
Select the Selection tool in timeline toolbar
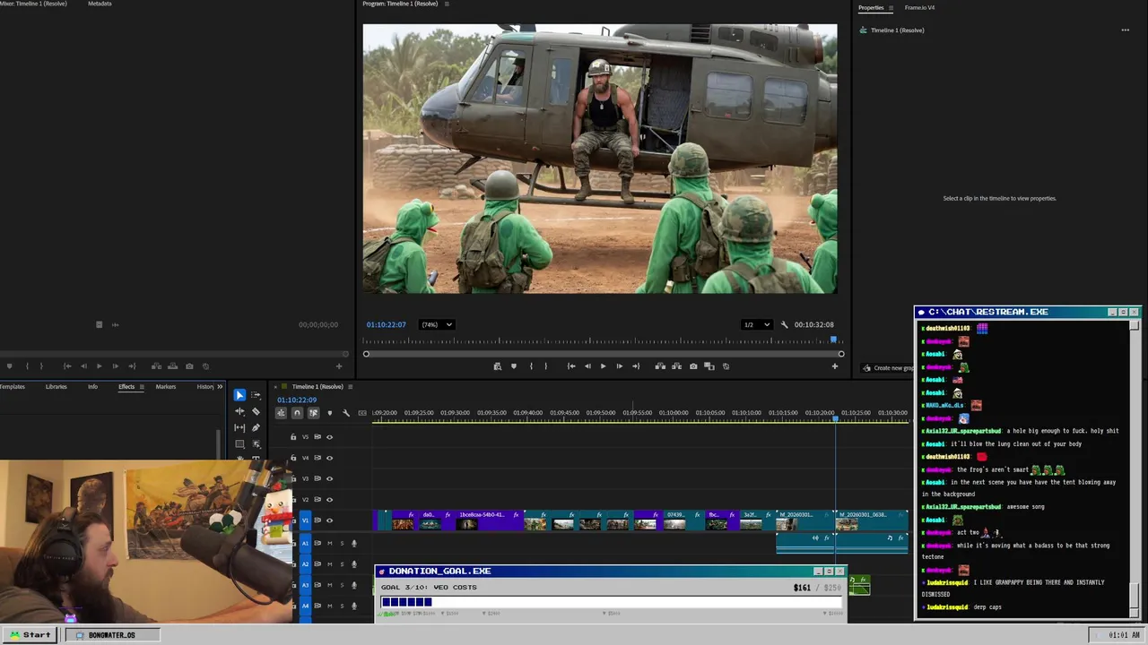click(x=239, y=395)
